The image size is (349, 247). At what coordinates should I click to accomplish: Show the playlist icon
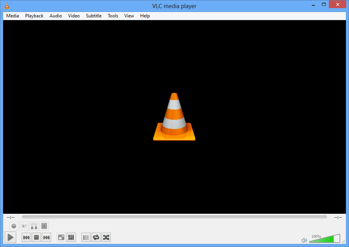tap(86, 237)
